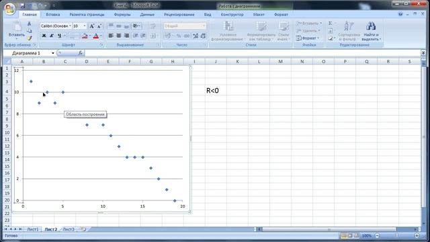Align text right in cell
The height and width of the screenshot is (242, 430).
[126, 36]
